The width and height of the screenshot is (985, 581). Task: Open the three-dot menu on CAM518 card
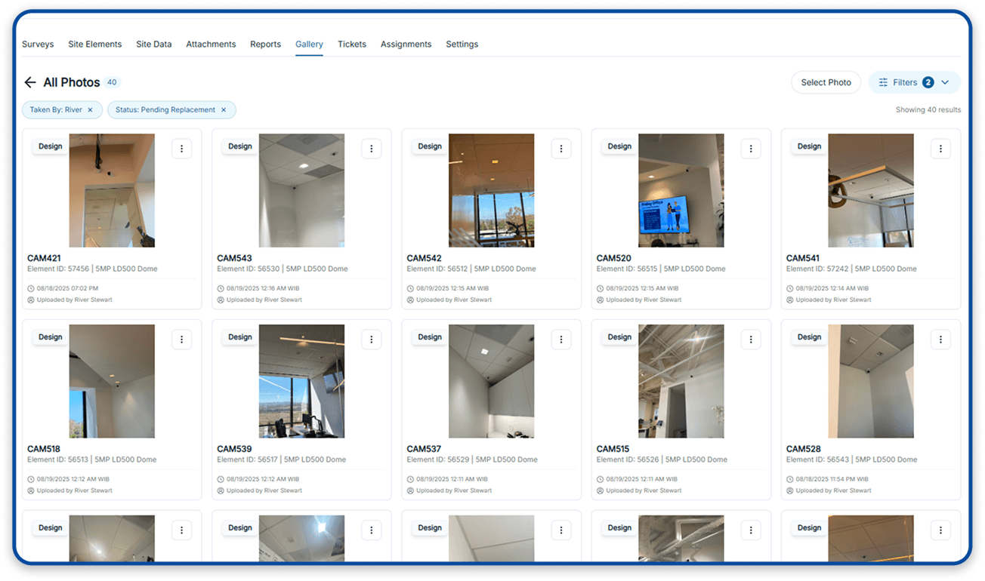pyautogui.click(x=181, y=340)
